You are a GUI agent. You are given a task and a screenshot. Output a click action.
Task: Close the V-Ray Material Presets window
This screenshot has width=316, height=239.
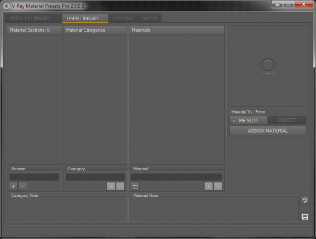tap(304, 4)
